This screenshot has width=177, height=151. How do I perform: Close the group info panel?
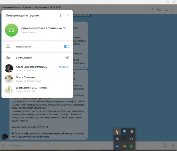pyautogui.click(x=68, y=15)
